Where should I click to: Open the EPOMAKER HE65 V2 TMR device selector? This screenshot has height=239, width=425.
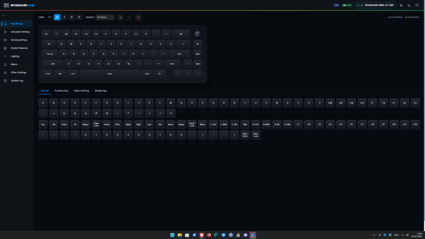pyautogui.click(x=375, y=5)
